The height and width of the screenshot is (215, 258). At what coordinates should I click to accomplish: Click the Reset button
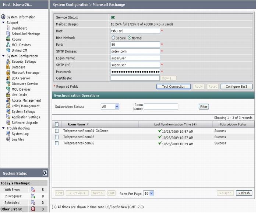click(213, 87)
